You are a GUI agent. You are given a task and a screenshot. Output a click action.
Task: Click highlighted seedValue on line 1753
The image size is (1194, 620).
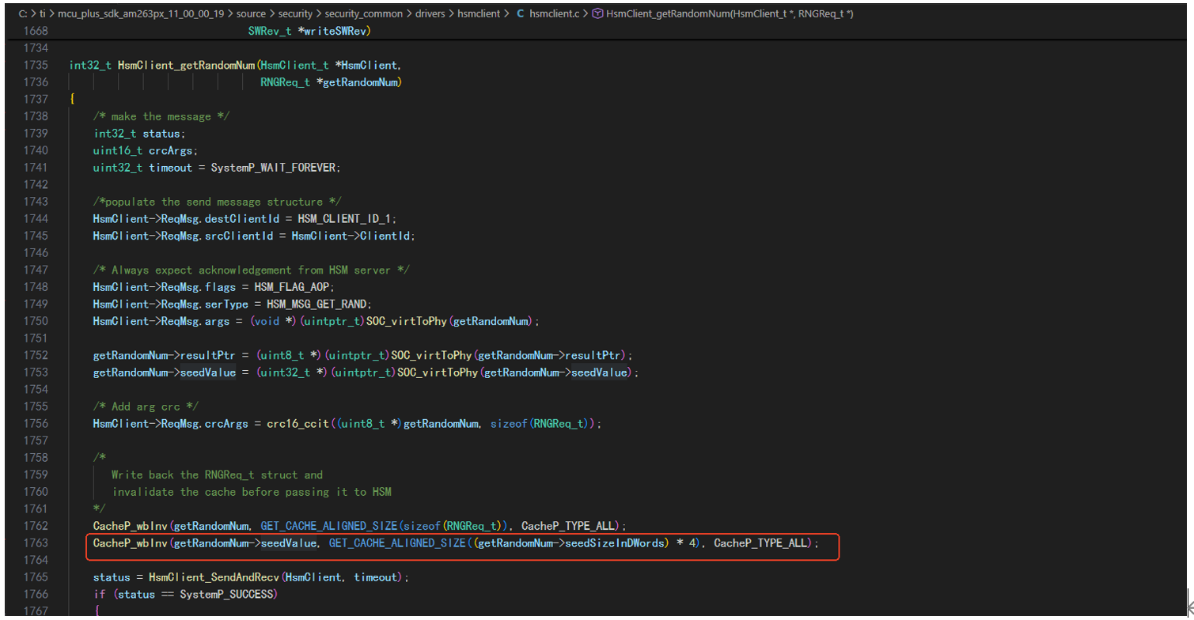click(x=207, y=372)
